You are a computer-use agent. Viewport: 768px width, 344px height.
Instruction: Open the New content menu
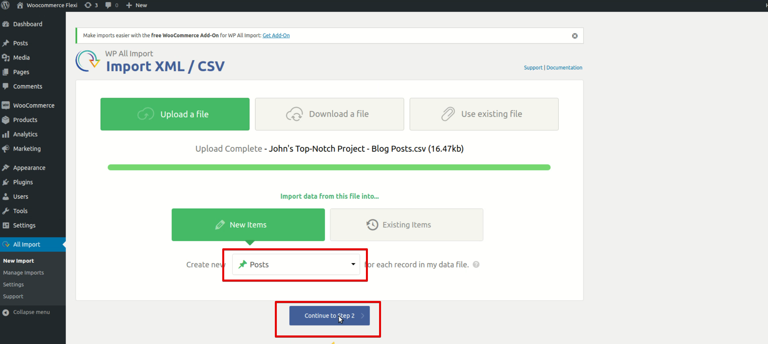tap(136, 5)
